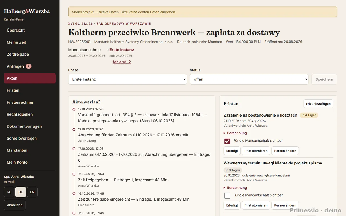Image resolution: width=346 pixels, height=216 pixels.
Task: Go to Meine Zeit
Action: click(x=30, y=42)
